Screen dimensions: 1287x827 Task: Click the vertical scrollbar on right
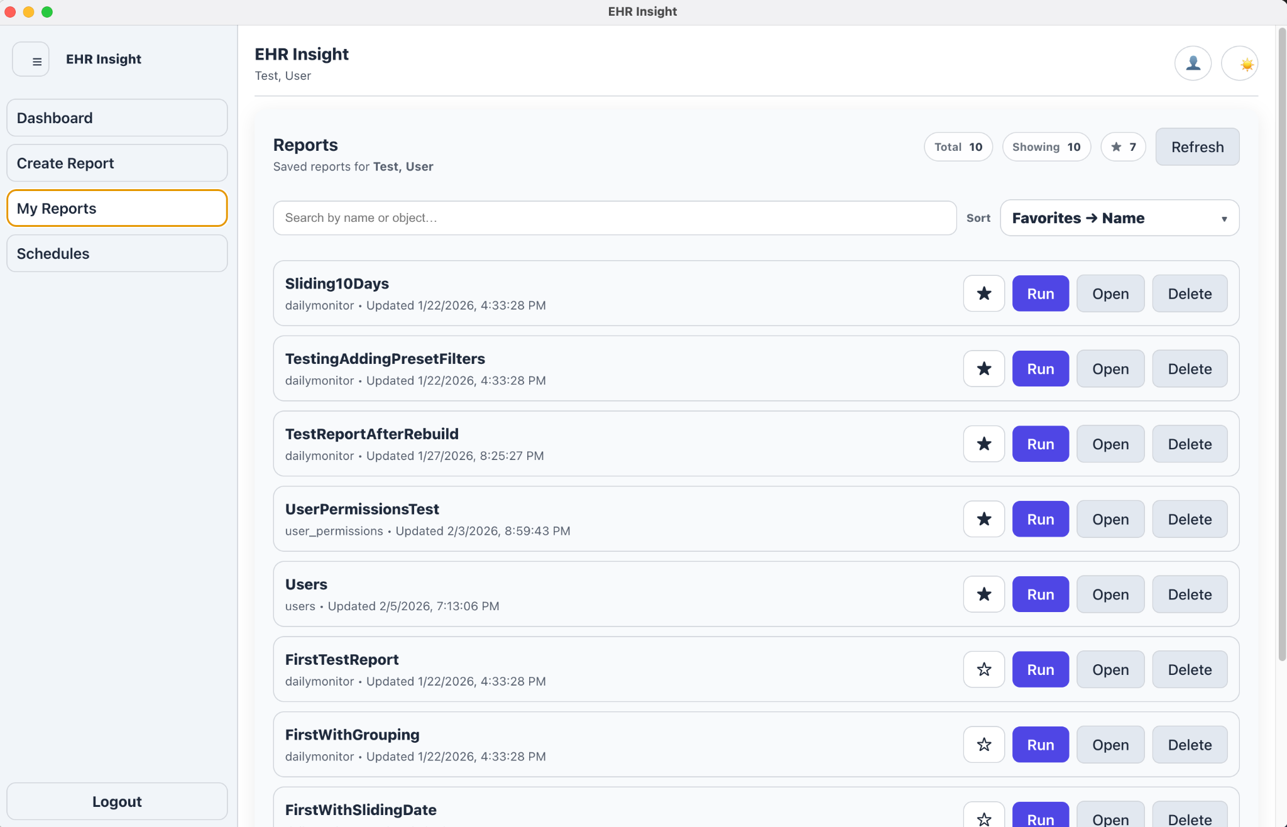1281,346
